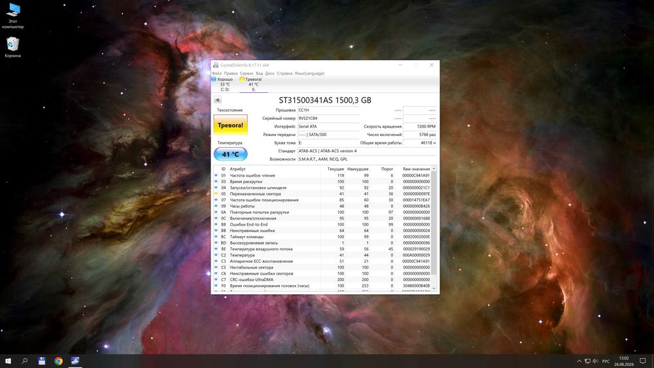Click the serial number field 9VS21C84
The image size is (654, 368).
coord(328,118)
